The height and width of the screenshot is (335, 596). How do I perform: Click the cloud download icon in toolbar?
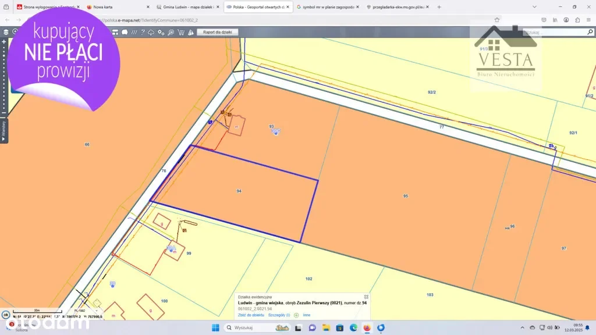151,32
